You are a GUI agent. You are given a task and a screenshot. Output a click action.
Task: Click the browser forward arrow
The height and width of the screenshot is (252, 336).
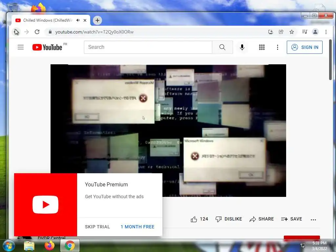click(x=27, y=32)
